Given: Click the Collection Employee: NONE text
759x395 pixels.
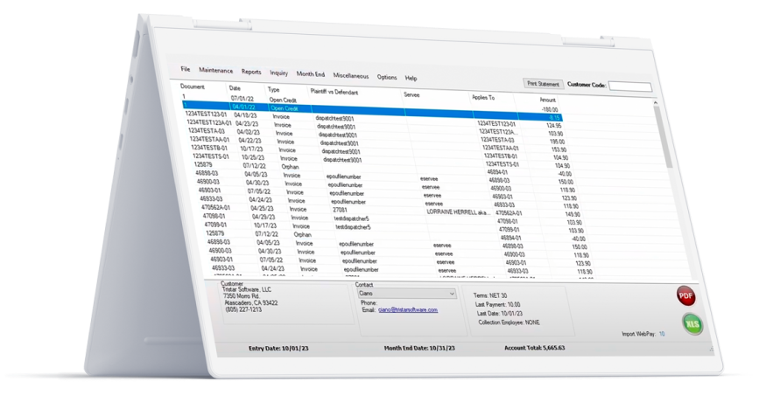Looking at the screenshot, I should point(509,322).
